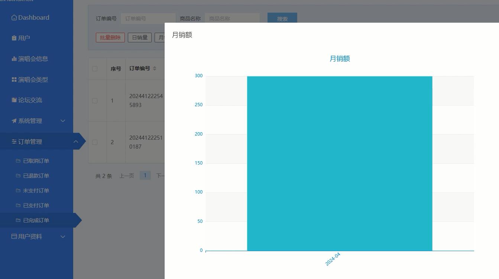Focus the 商品名称 search input
Screen dimensions: 499x279
pyautogui.click(x=232, y=18)
